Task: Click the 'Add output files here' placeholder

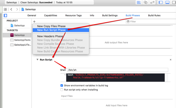Action: (116, 43)
